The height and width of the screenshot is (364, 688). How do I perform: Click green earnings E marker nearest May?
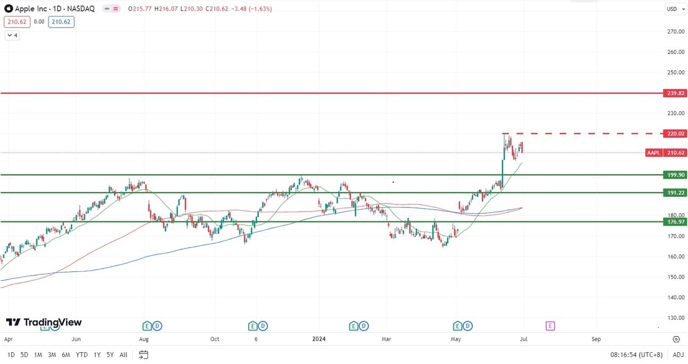coord(457,326)
